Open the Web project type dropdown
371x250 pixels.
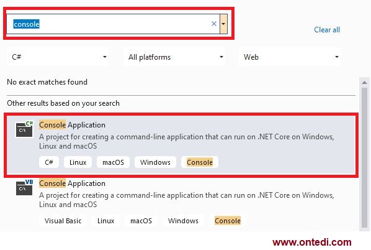tap(290, 57)
